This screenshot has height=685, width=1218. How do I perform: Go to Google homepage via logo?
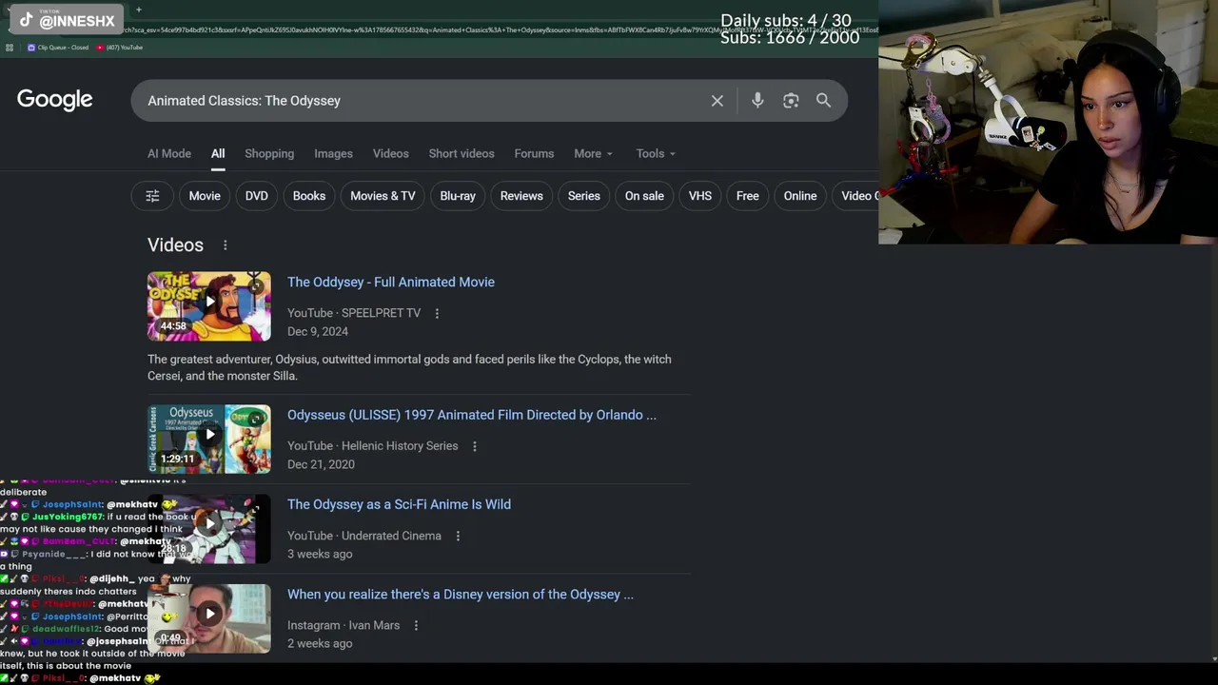click(54, 100)
